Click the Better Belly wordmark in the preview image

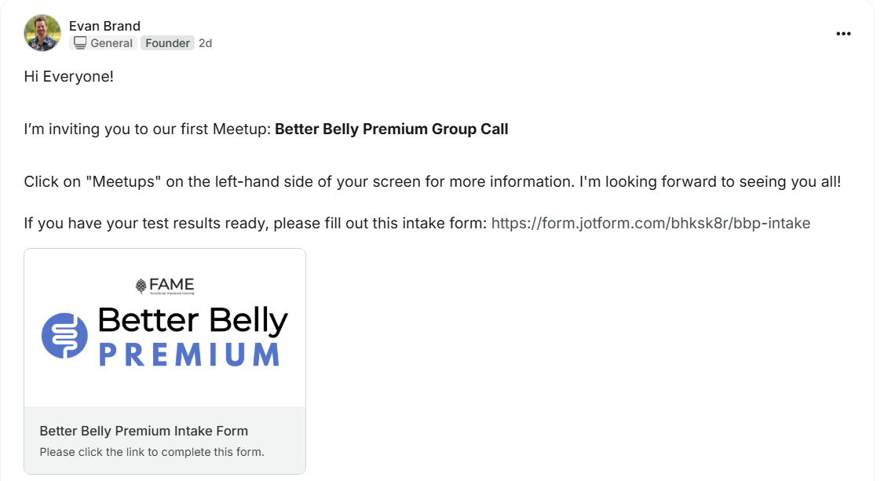point(192,320)
